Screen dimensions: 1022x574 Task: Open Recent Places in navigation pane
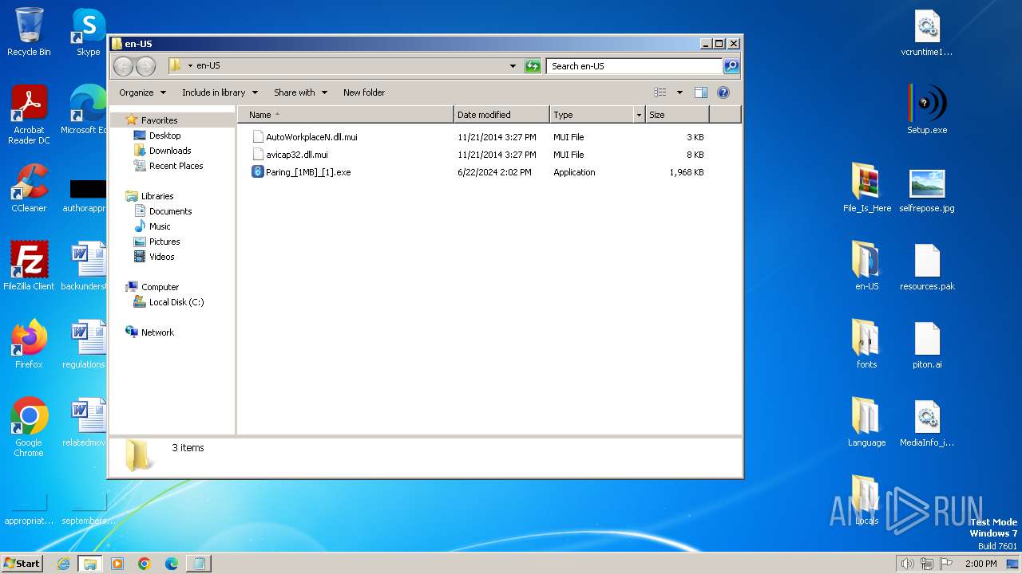pos(176,166)
